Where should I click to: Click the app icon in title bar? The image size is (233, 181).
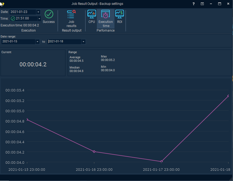[x=2, y=4]
